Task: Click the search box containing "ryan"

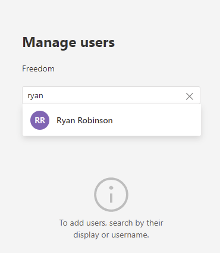Action: pyautogui.click(x=111, y=95)
